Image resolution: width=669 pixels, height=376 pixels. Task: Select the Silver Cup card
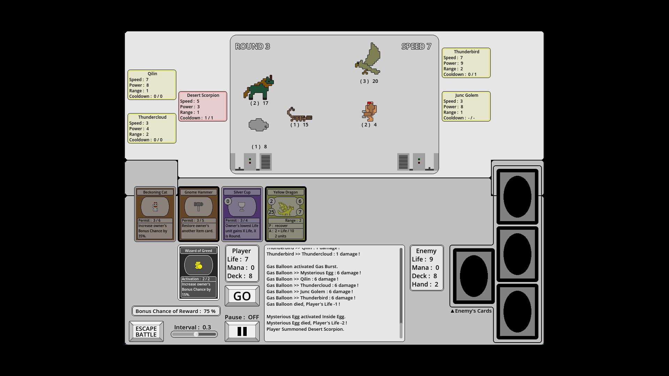242,213
